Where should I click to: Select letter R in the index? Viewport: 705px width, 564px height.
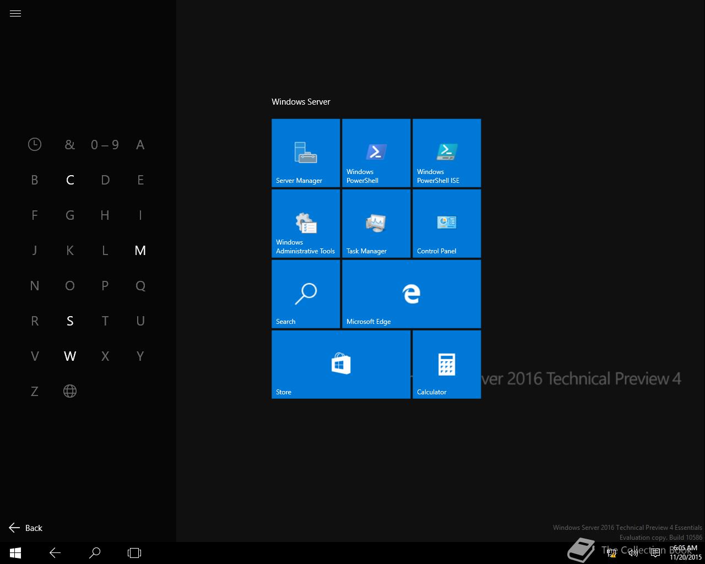35,321
